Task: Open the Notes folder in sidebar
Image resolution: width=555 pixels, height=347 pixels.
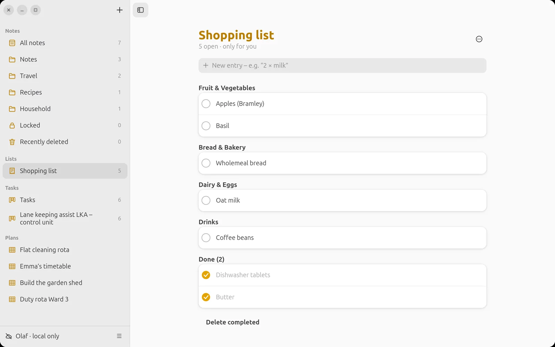Action: click(65, 59)
